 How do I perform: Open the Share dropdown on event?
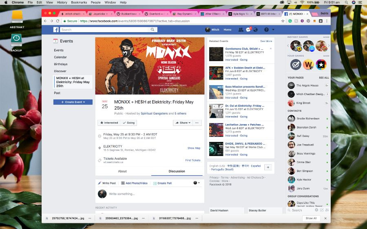[x=183, y=123]
